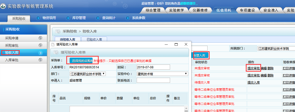Click the arrow icon beside 采购申请
This screenshot has width=295, height=112.
pyautogui.click(x=41, y=38)
